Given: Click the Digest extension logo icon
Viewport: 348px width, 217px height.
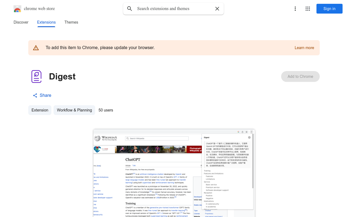Looking at the screenshot, I should click(36, 76).
